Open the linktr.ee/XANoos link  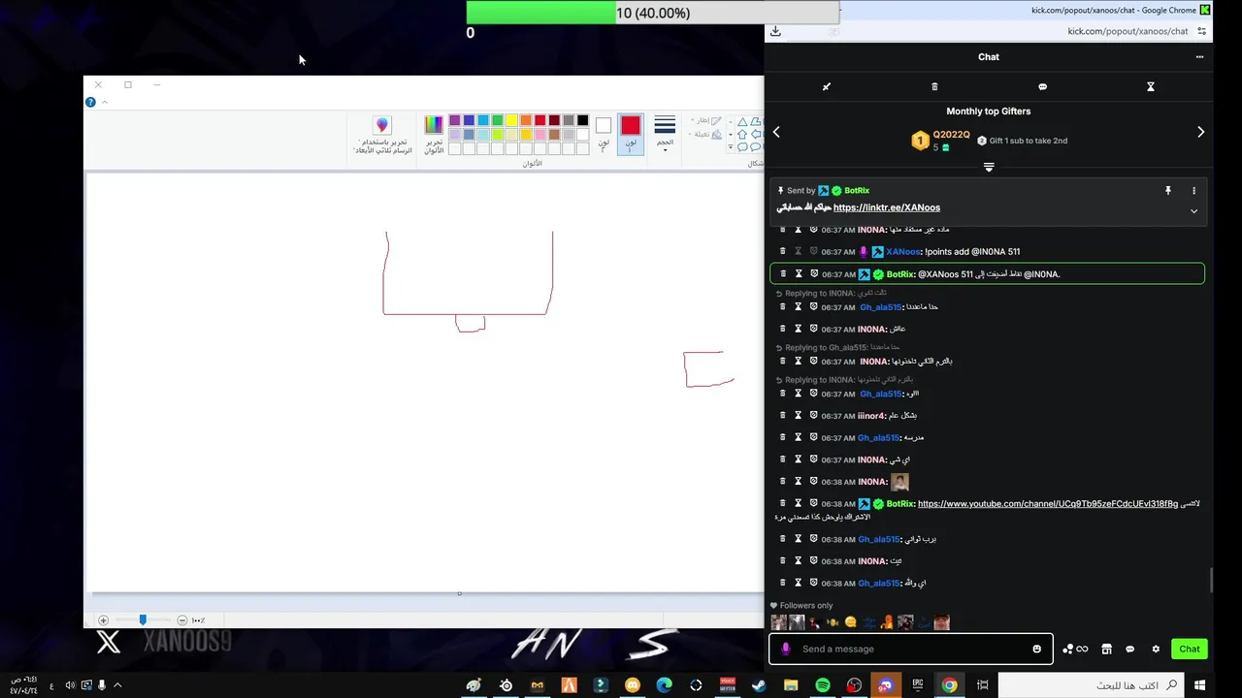pos(887,207)
